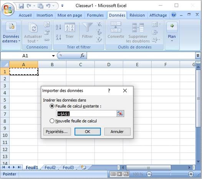This screenshot has width=202, height=179.
Task: Click the zoom slider track
Action: [x=170, y=174]
